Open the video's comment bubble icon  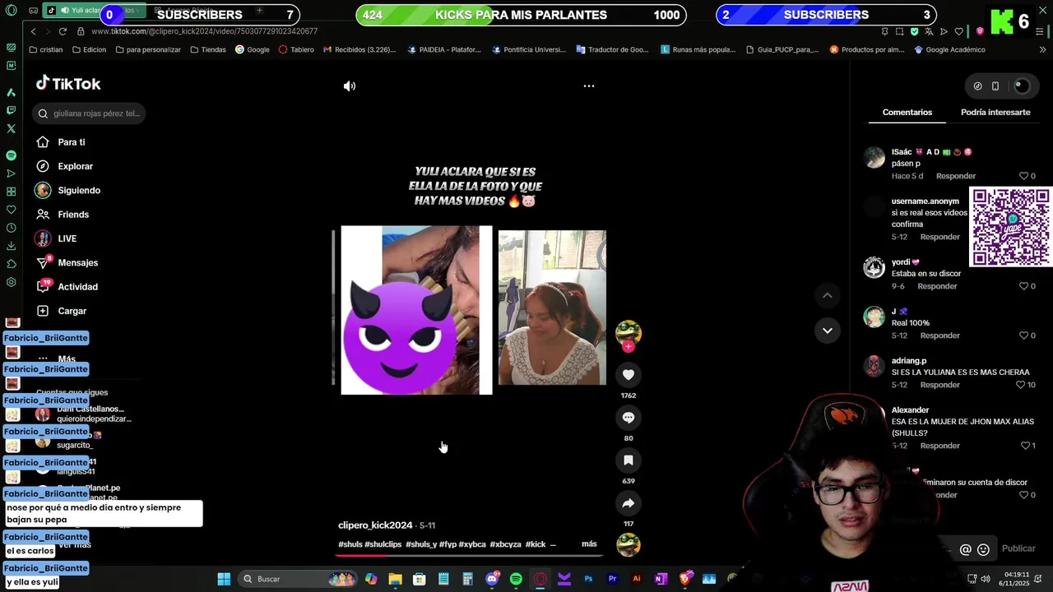[629, 418]
